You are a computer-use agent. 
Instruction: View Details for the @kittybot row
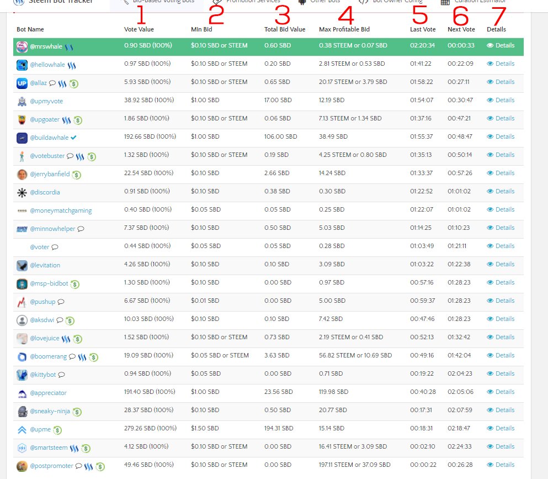pos(501,373)
